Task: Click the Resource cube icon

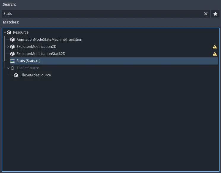Action: point(9,32)
